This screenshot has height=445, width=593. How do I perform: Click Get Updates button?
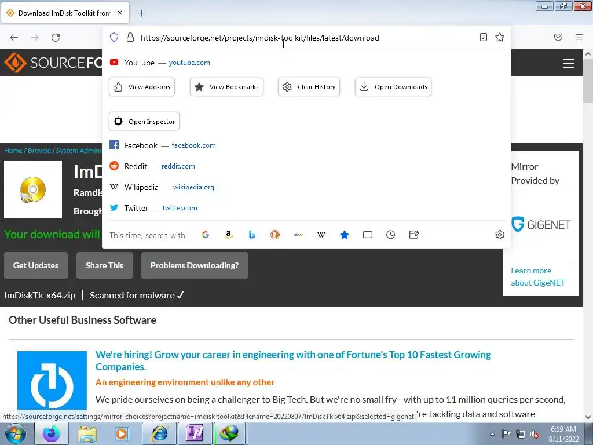[36, 265]
